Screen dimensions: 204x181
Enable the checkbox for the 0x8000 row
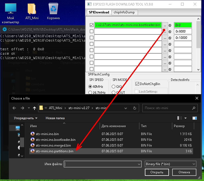coord(91,31)
